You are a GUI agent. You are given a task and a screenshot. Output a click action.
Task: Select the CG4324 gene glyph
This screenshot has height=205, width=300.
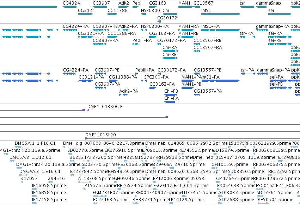point(69,7)
